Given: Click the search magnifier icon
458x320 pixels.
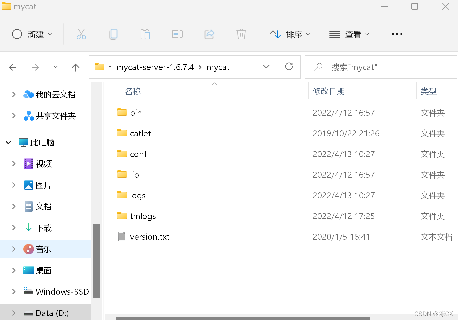Looking at the screenshot, I should [318, 67].
